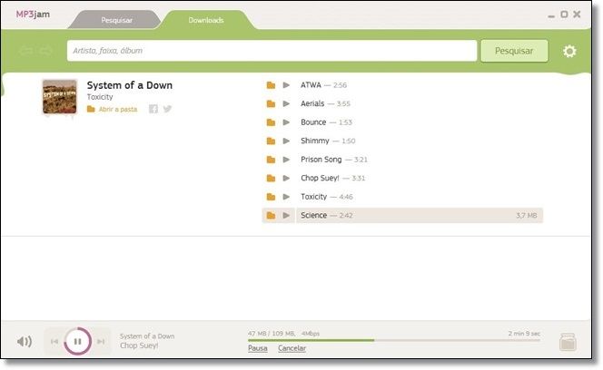Click the 3,7 MB size label
Image resolution: width=603 pixels, height=370 pixels.
point(527,216)
